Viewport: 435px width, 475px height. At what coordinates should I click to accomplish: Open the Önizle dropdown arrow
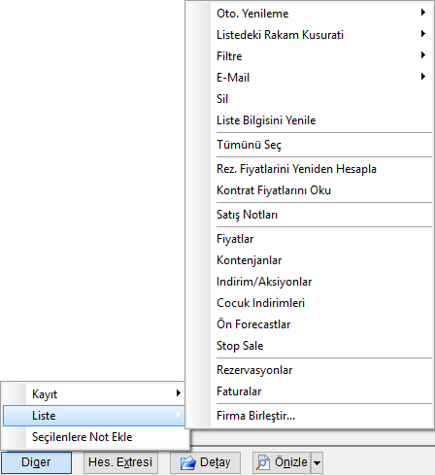(318, 462)
